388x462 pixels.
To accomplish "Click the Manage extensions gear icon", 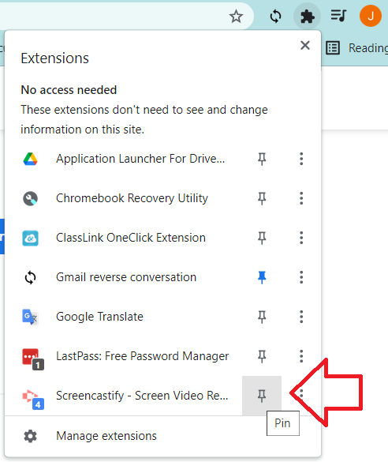I will coord(30,436).
